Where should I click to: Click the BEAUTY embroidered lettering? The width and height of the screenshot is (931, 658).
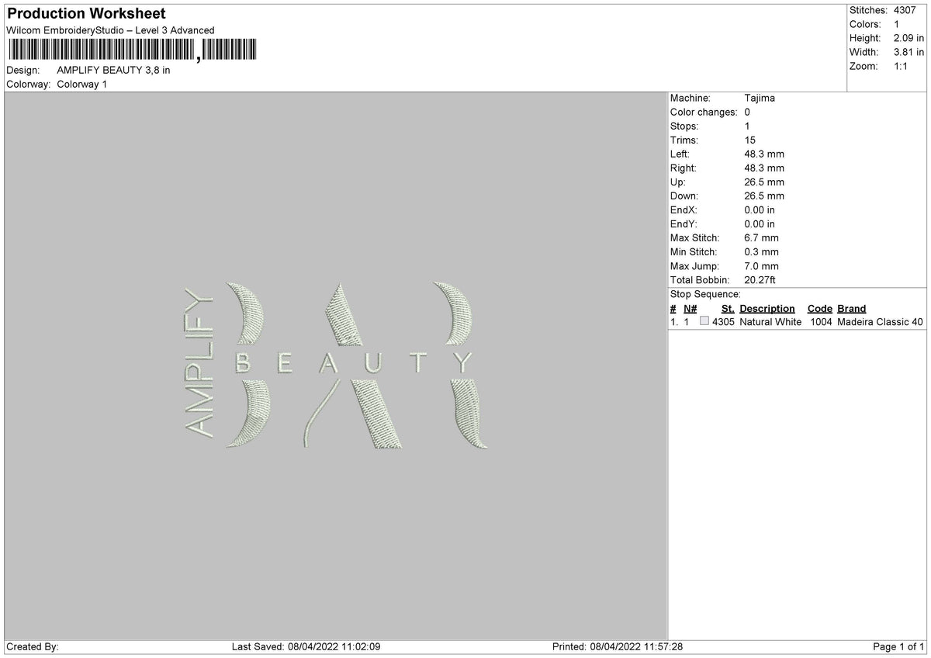point(354,362)
